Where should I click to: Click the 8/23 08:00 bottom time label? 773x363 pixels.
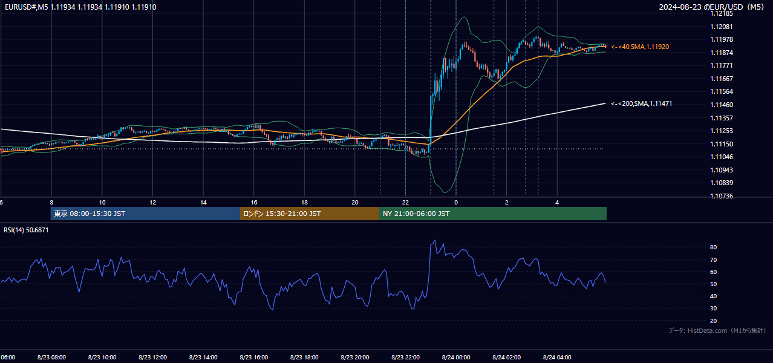(51, 358)
